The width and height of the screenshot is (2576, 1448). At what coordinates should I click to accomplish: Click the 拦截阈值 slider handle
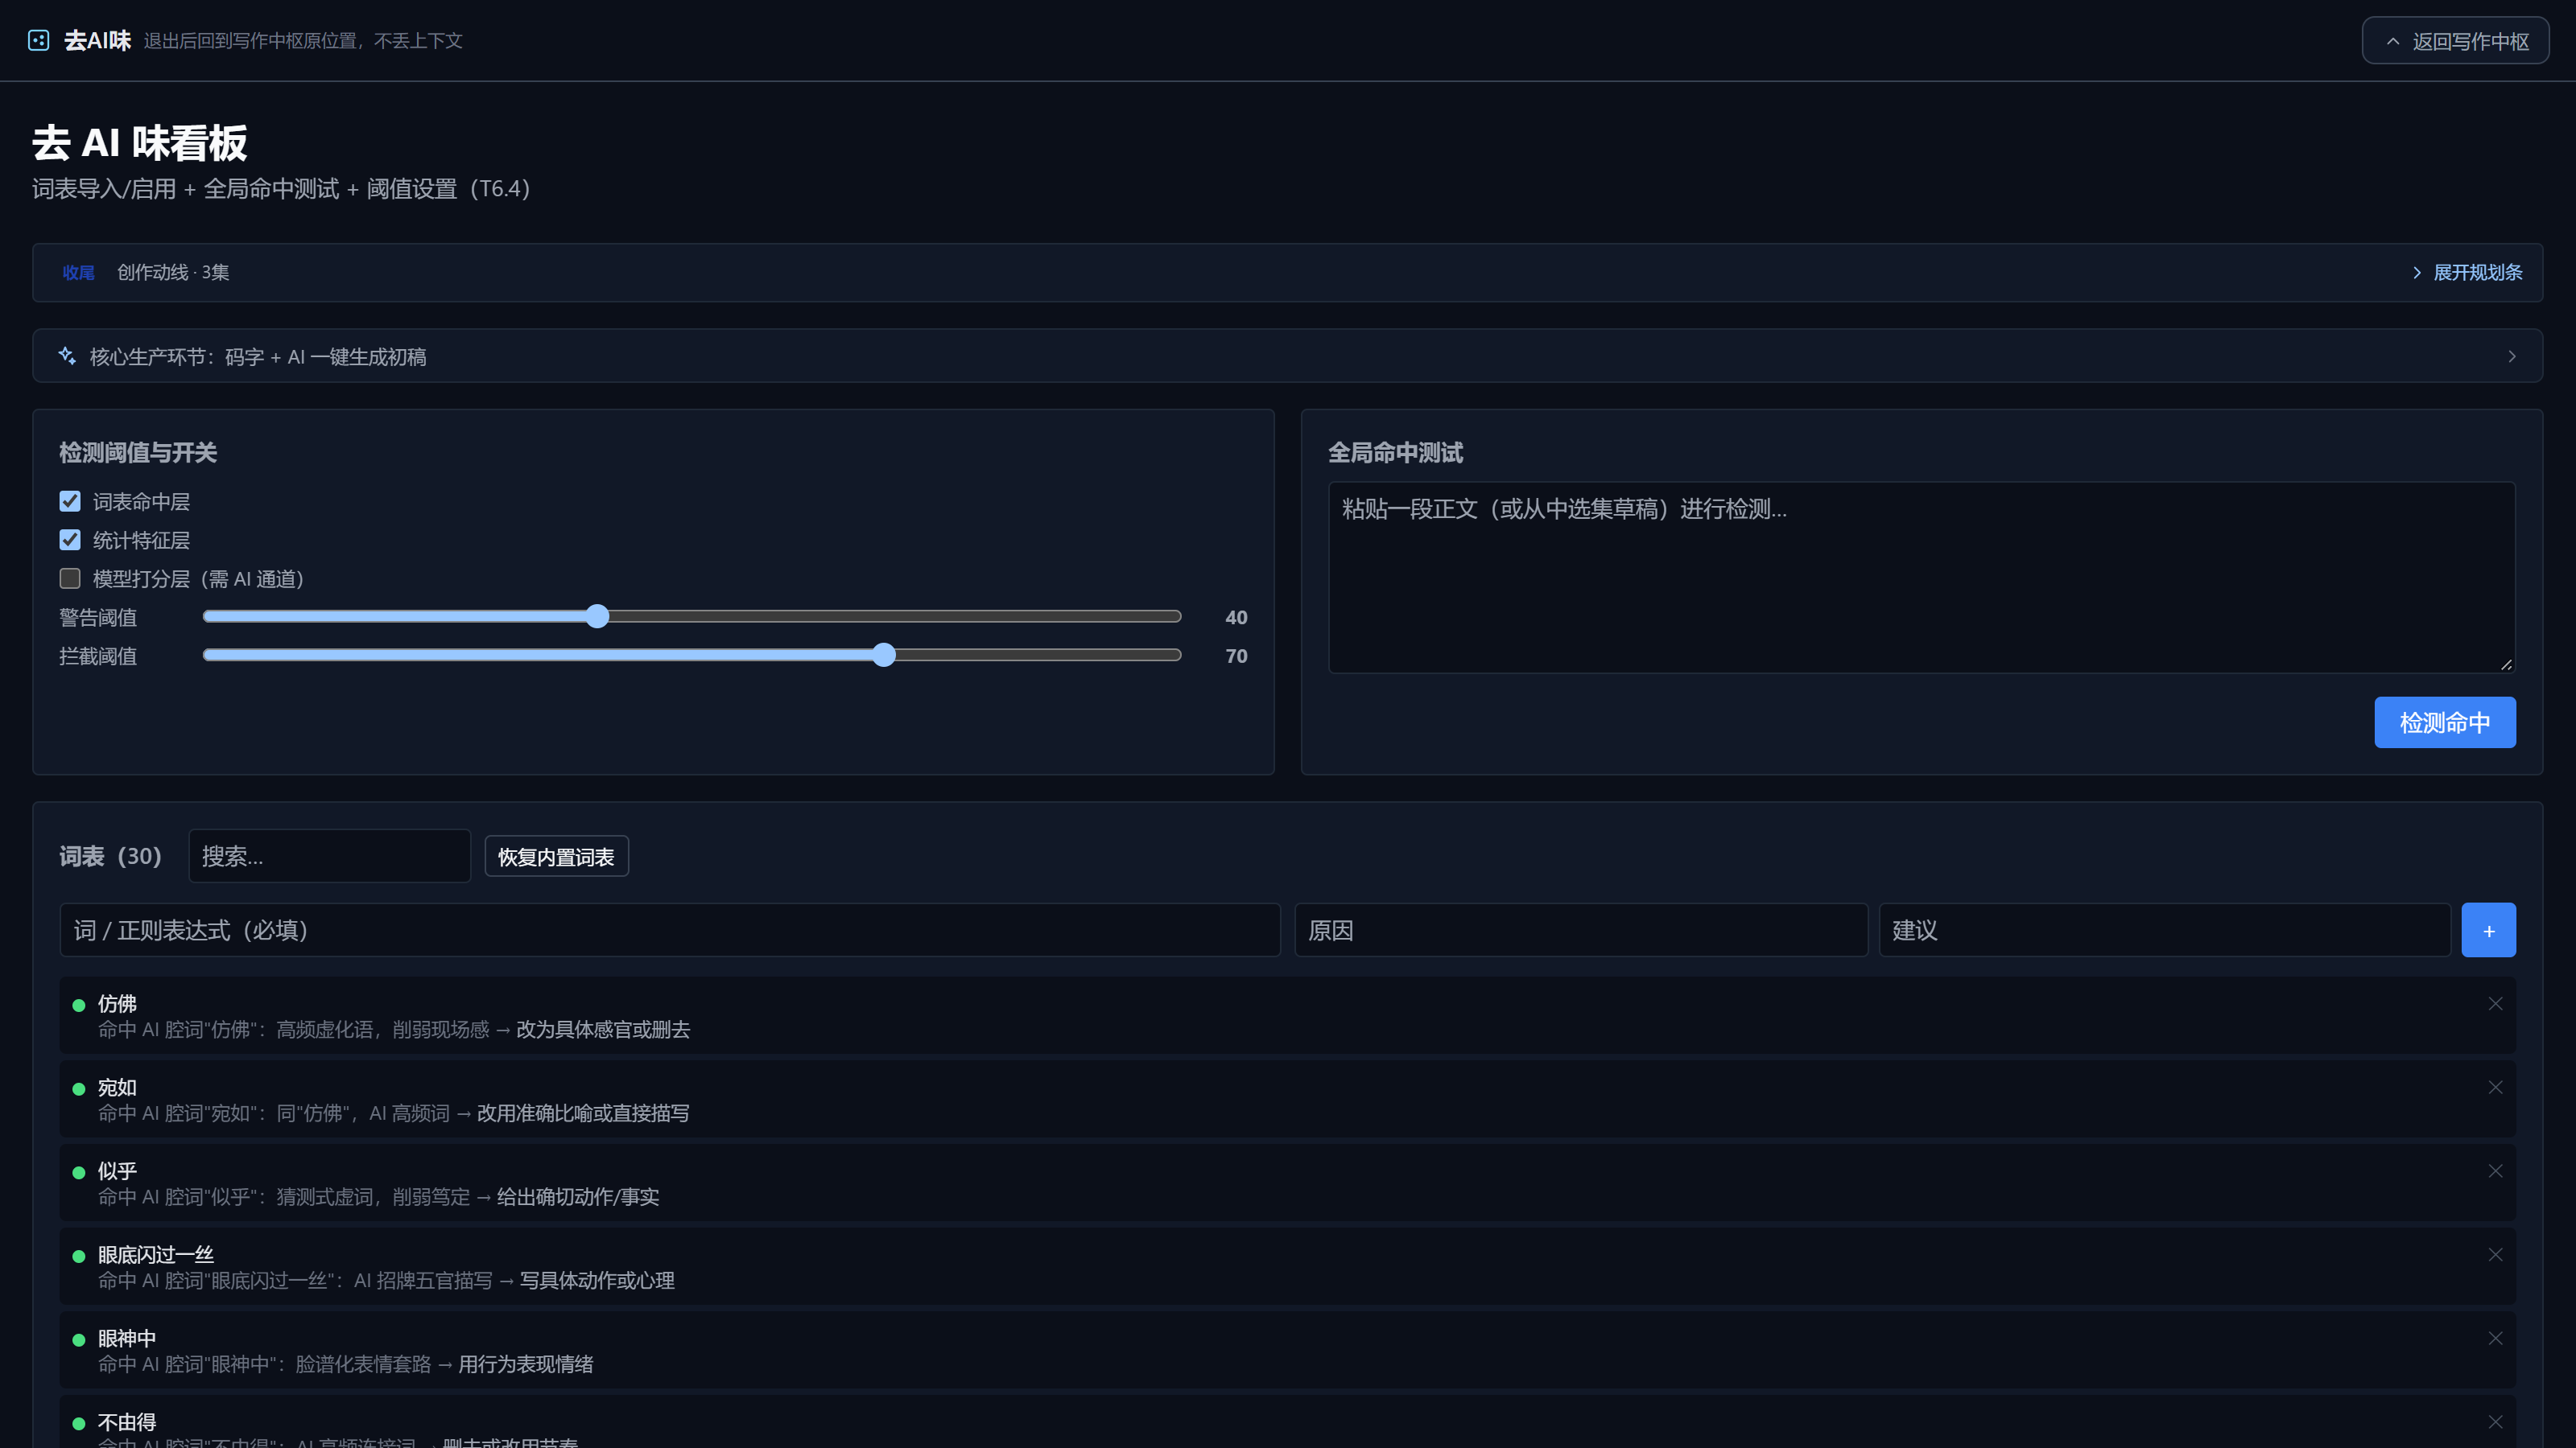(x=883, y=656)
